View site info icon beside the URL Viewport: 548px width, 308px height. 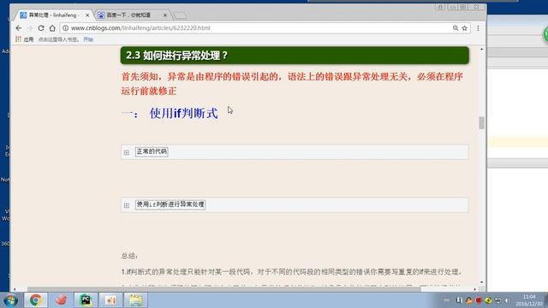[65, 28]
